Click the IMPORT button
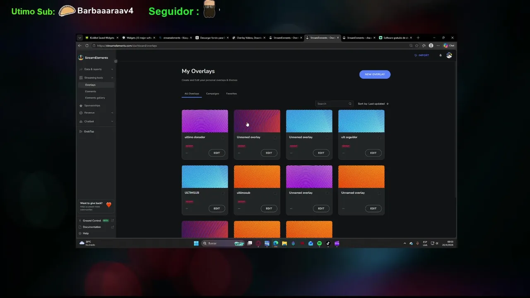Viewport: 530px width, 298px height. (422, 55)
